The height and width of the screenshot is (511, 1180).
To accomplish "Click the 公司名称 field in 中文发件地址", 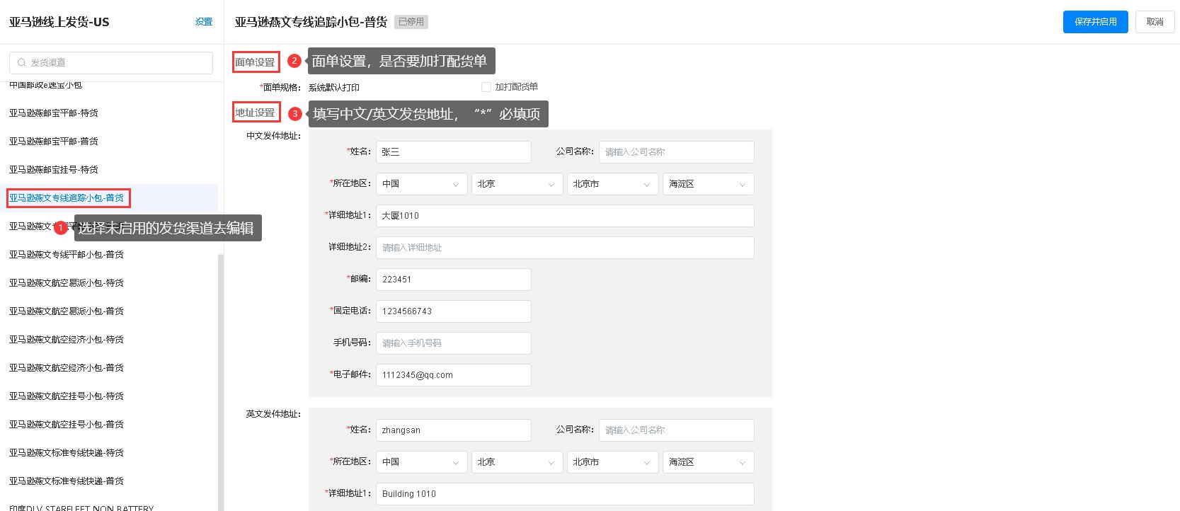I will 677,152.
